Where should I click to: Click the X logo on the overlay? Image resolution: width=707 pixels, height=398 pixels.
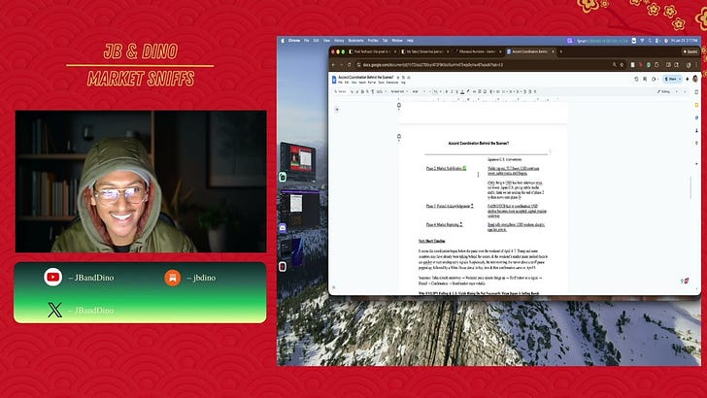click(54, 310)
